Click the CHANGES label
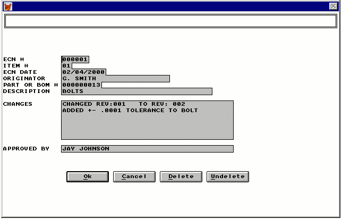 [18, 104]
